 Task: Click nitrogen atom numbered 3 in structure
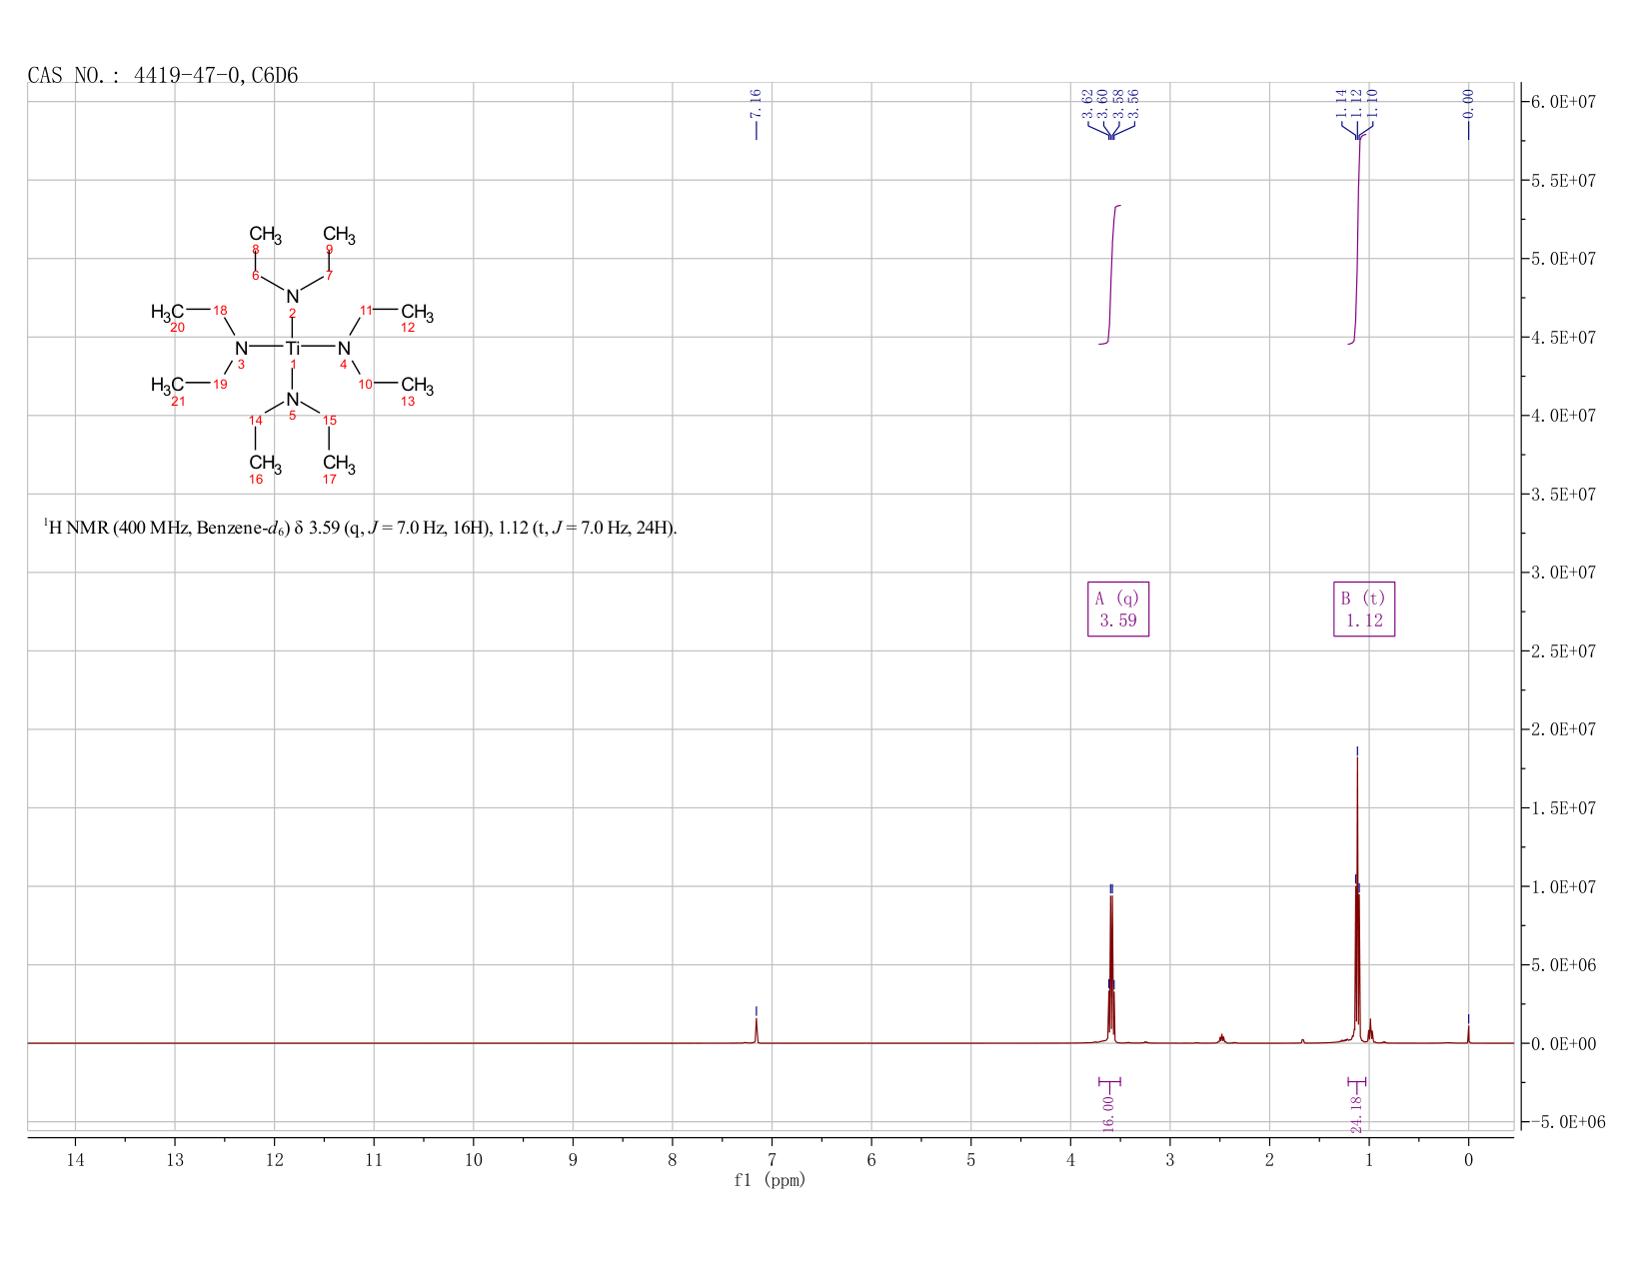coord(241,348)
